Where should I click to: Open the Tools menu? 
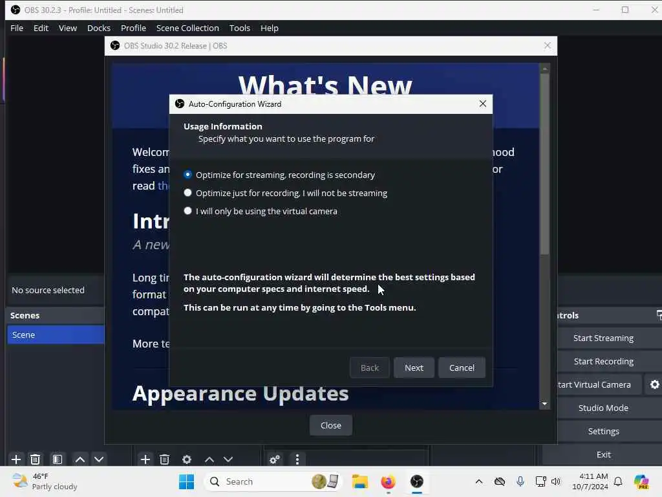click(x=239, y=28)
